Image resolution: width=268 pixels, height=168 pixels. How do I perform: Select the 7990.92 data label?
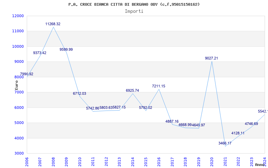click(27, 74)
